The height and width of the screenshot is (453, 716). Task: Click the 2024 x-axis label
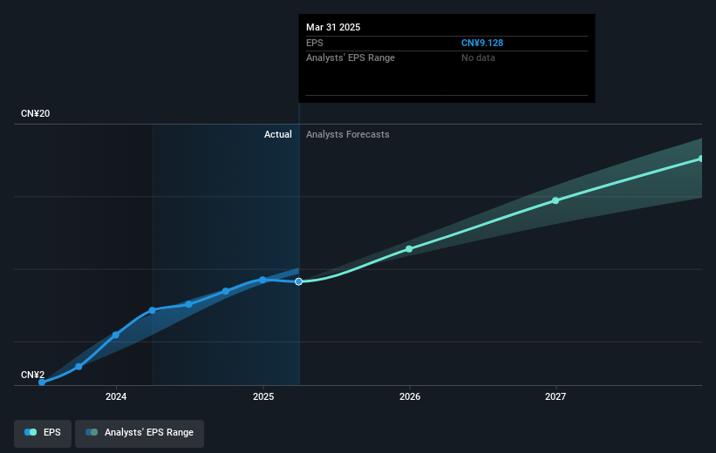[116, 397]
